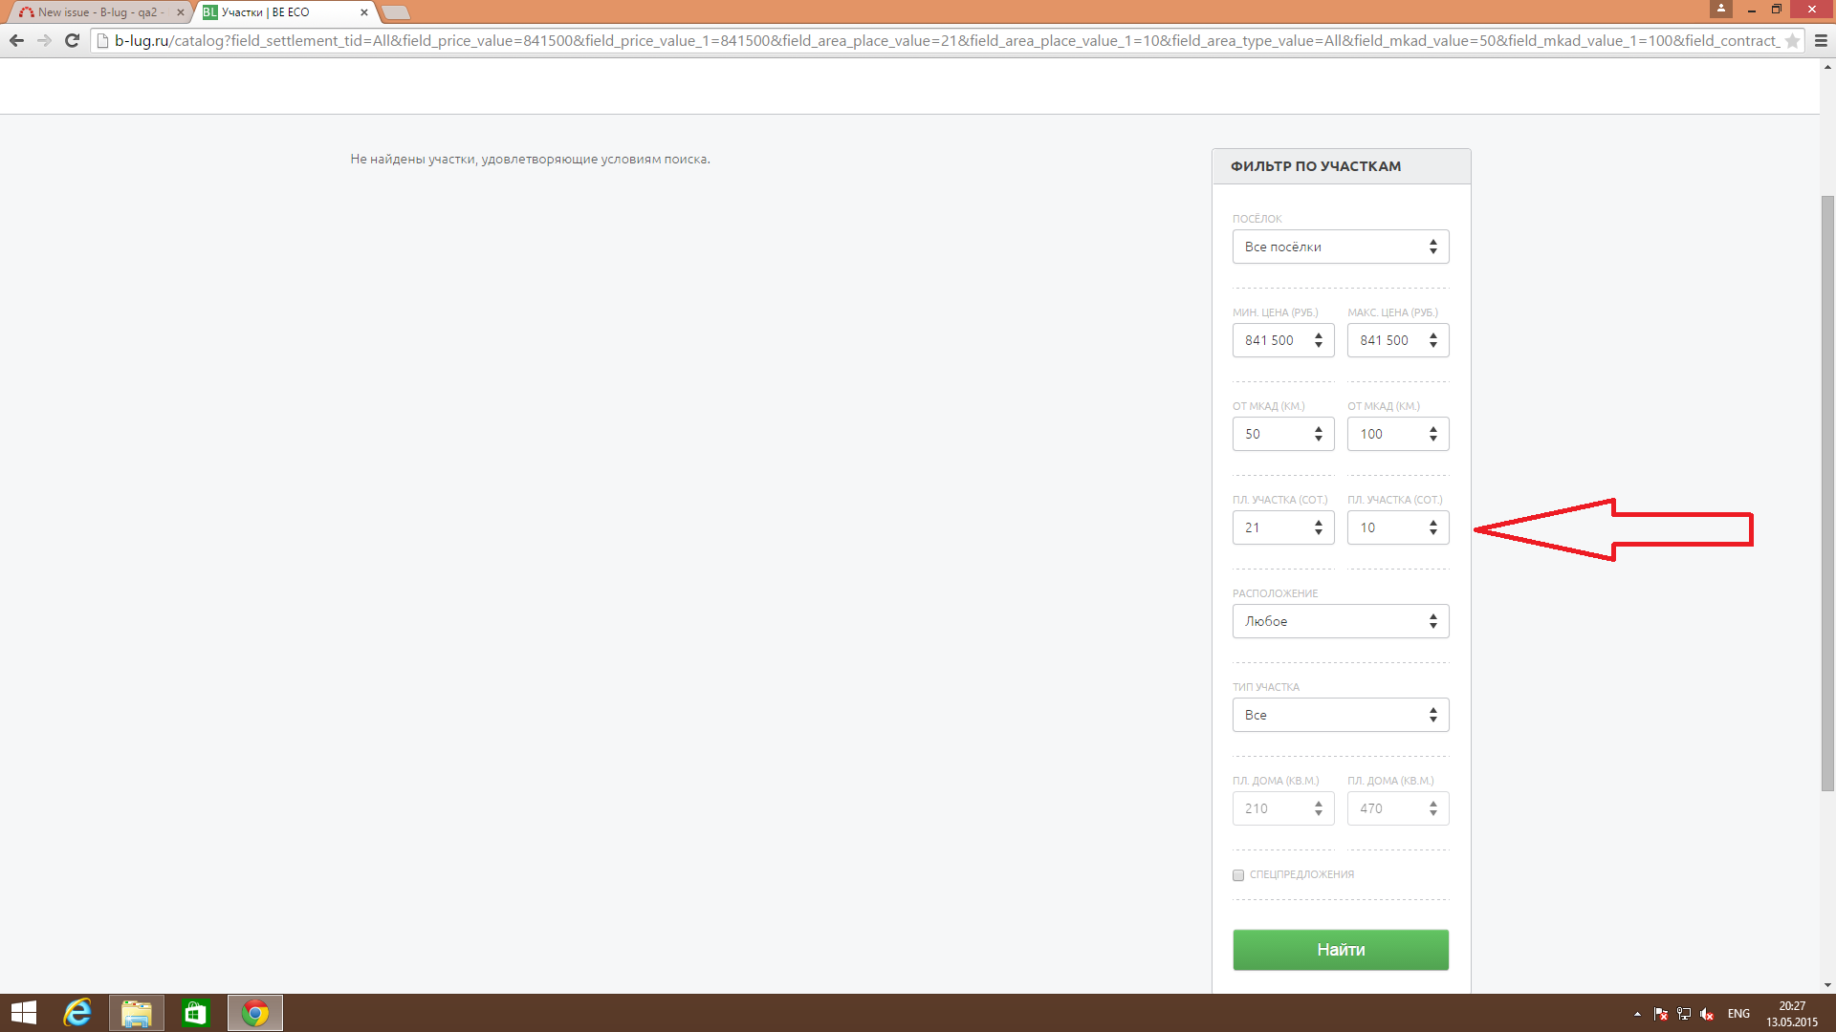Click the browser Reload page icon
Viewport: 1836px width, 1032px height.
coord(72,40)
